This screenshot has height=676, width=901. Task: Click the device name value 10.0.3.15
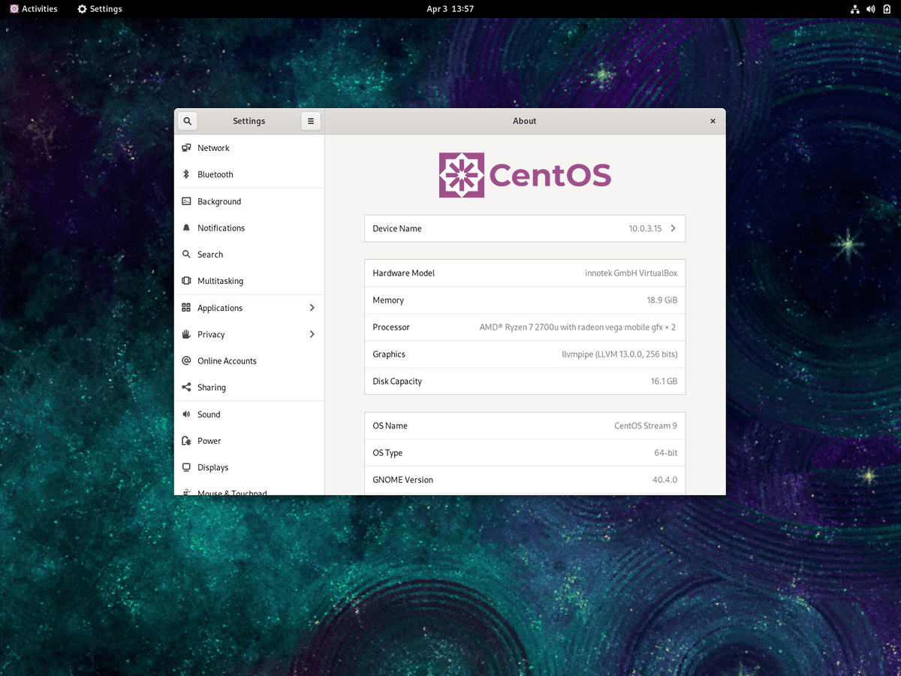pos(645,228)
